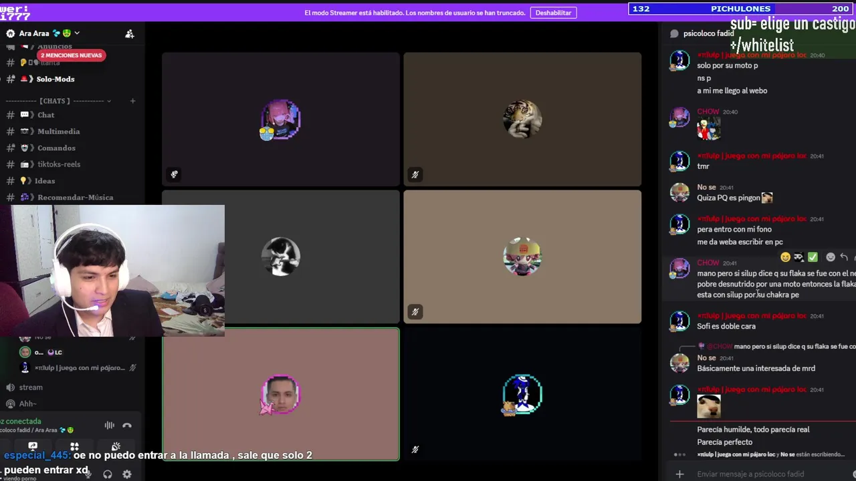Click voice member 'o... LC' in channel list
The height and width of the screenshot is (481, 856).
point(48,352)
